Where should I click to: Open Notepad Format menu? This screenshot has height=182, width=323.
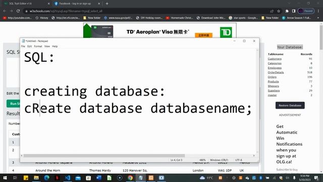click(x=38, y=46)
